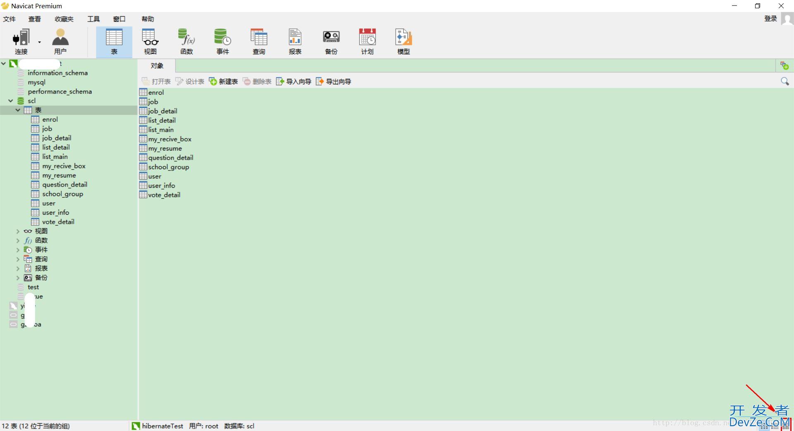The height and width of the screenshot is (431, 794).
Task: Click the 计划 (Schedule) toolbar icon
Action: (367, 41)
